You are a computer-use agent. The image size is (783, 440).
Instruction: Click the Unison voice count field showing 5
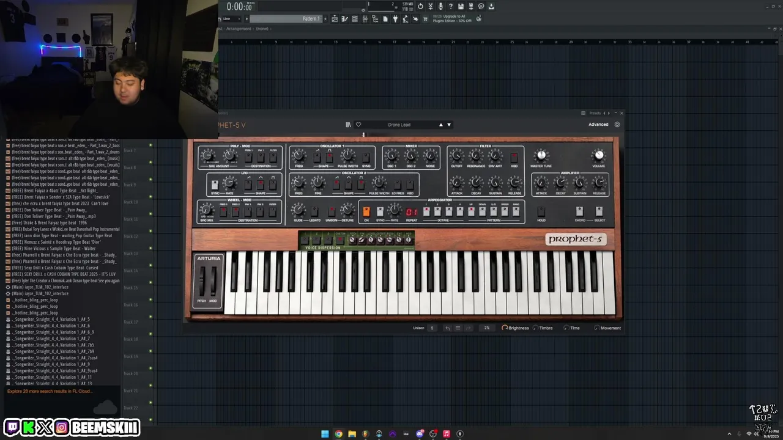(x=432, y=328)
